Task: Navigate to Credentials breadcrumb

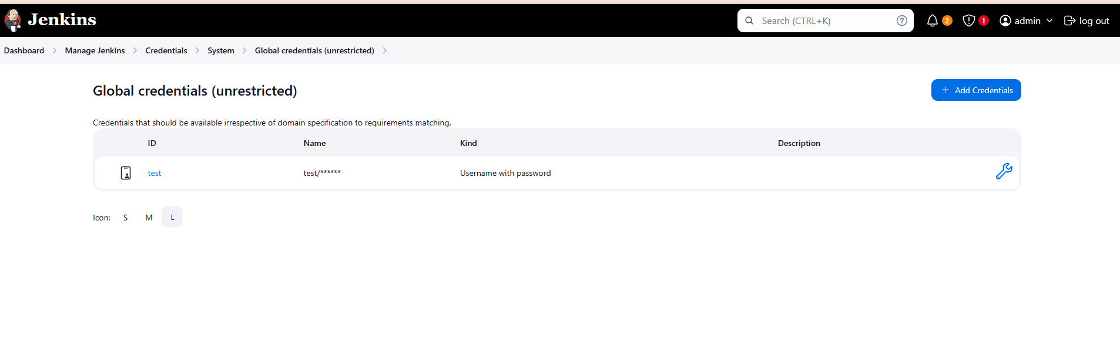Action: 166,51
